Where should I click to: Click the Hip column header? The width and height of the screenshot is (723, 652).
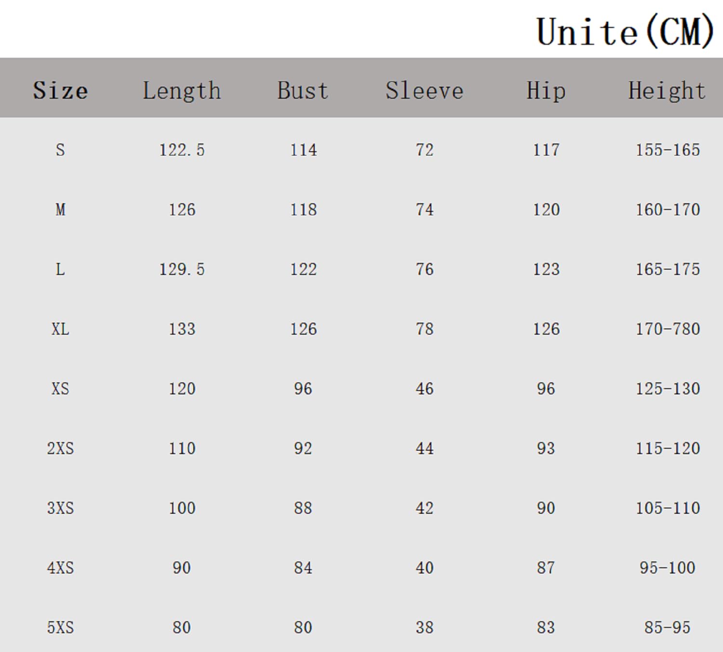546,91
